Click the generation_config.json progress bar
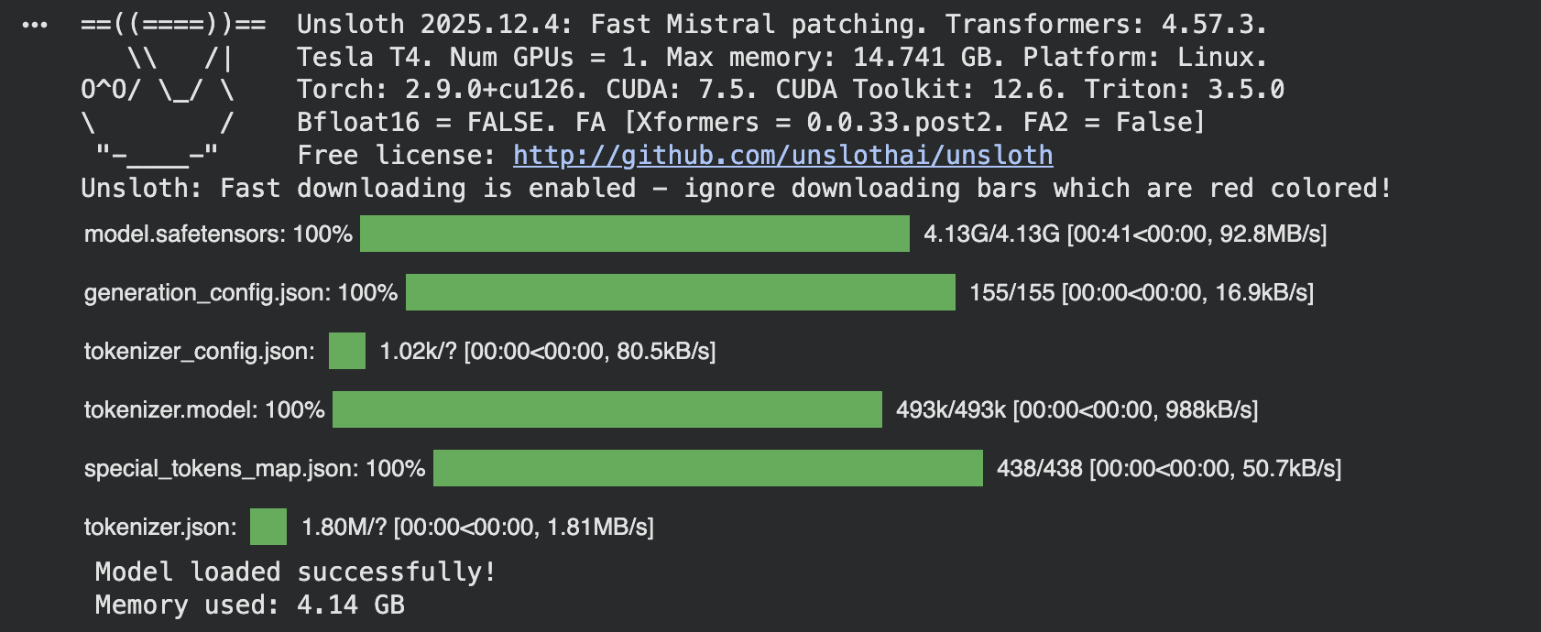Viewport: 1541px width, 632px height. 680,292
